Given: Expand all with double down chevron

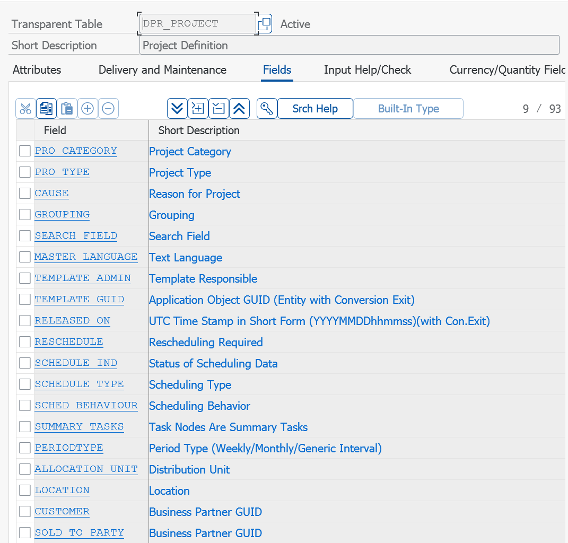Looking at the screenshot, I should click(x=177, y=108).
